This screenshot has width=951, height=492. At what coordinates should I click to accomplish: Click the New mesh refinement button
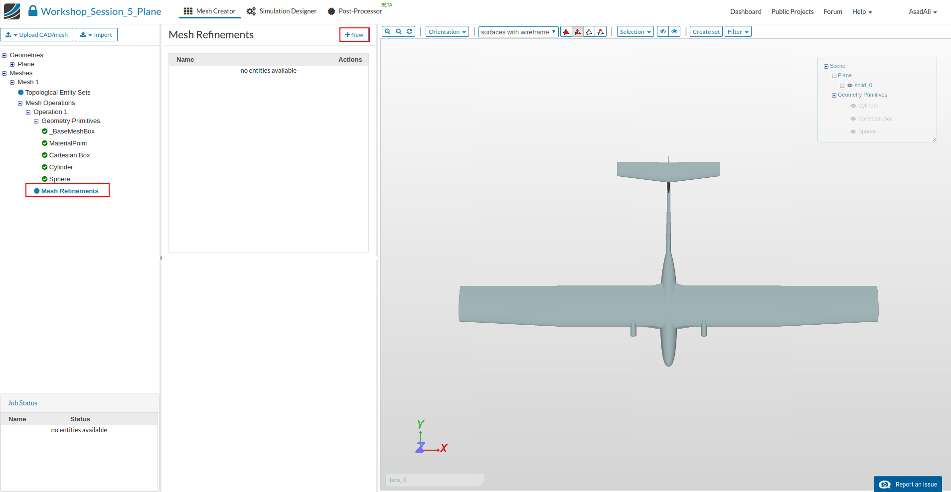pos(354,35)
